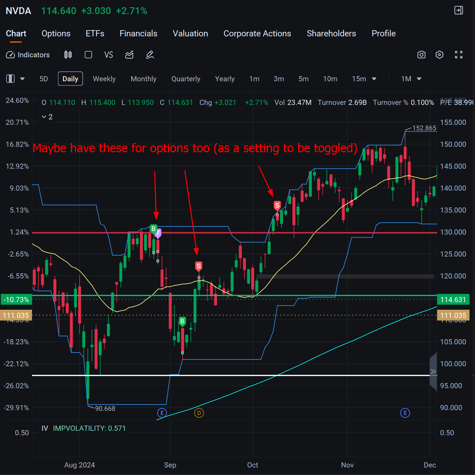This screenshot has width=475, height=475.
Task: Click the 90.668 low price label
Action: pyautogui.click(x=105, y=409)
